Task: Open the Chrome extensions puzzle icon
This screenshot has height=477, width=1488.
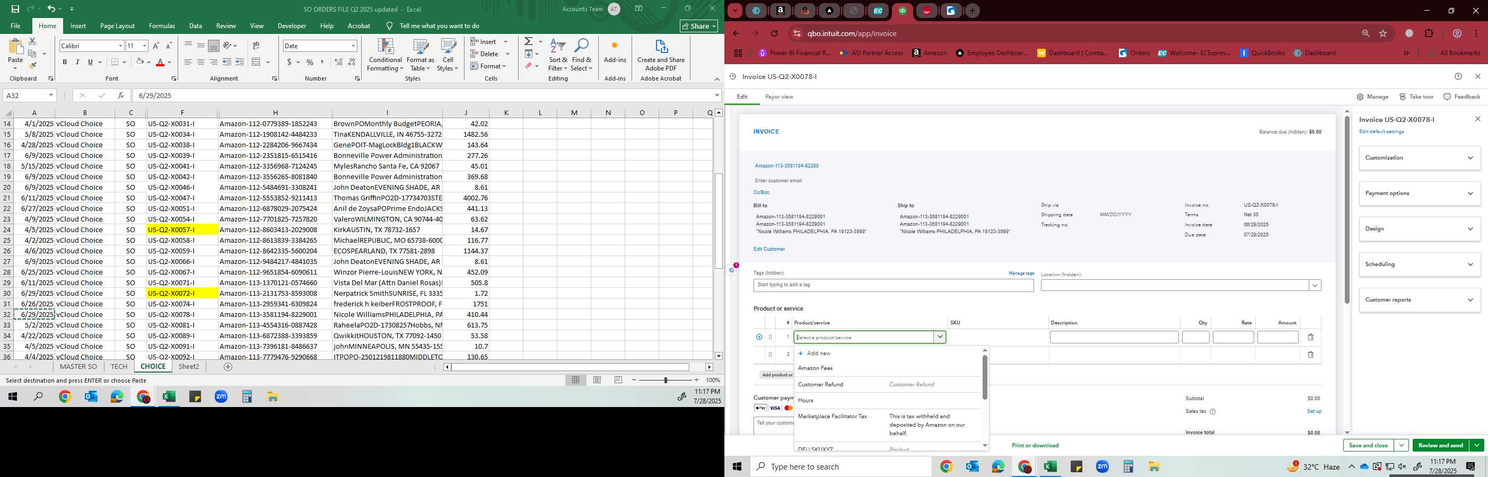Action: click(1429, 33)
